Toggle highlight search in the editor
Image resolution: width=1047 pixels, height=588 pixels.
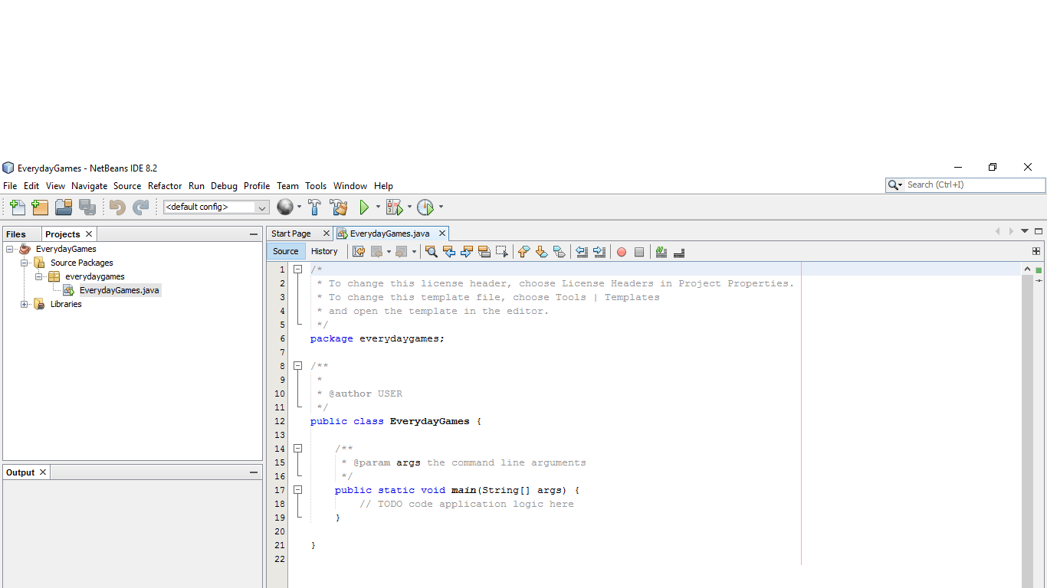(484, 252)
